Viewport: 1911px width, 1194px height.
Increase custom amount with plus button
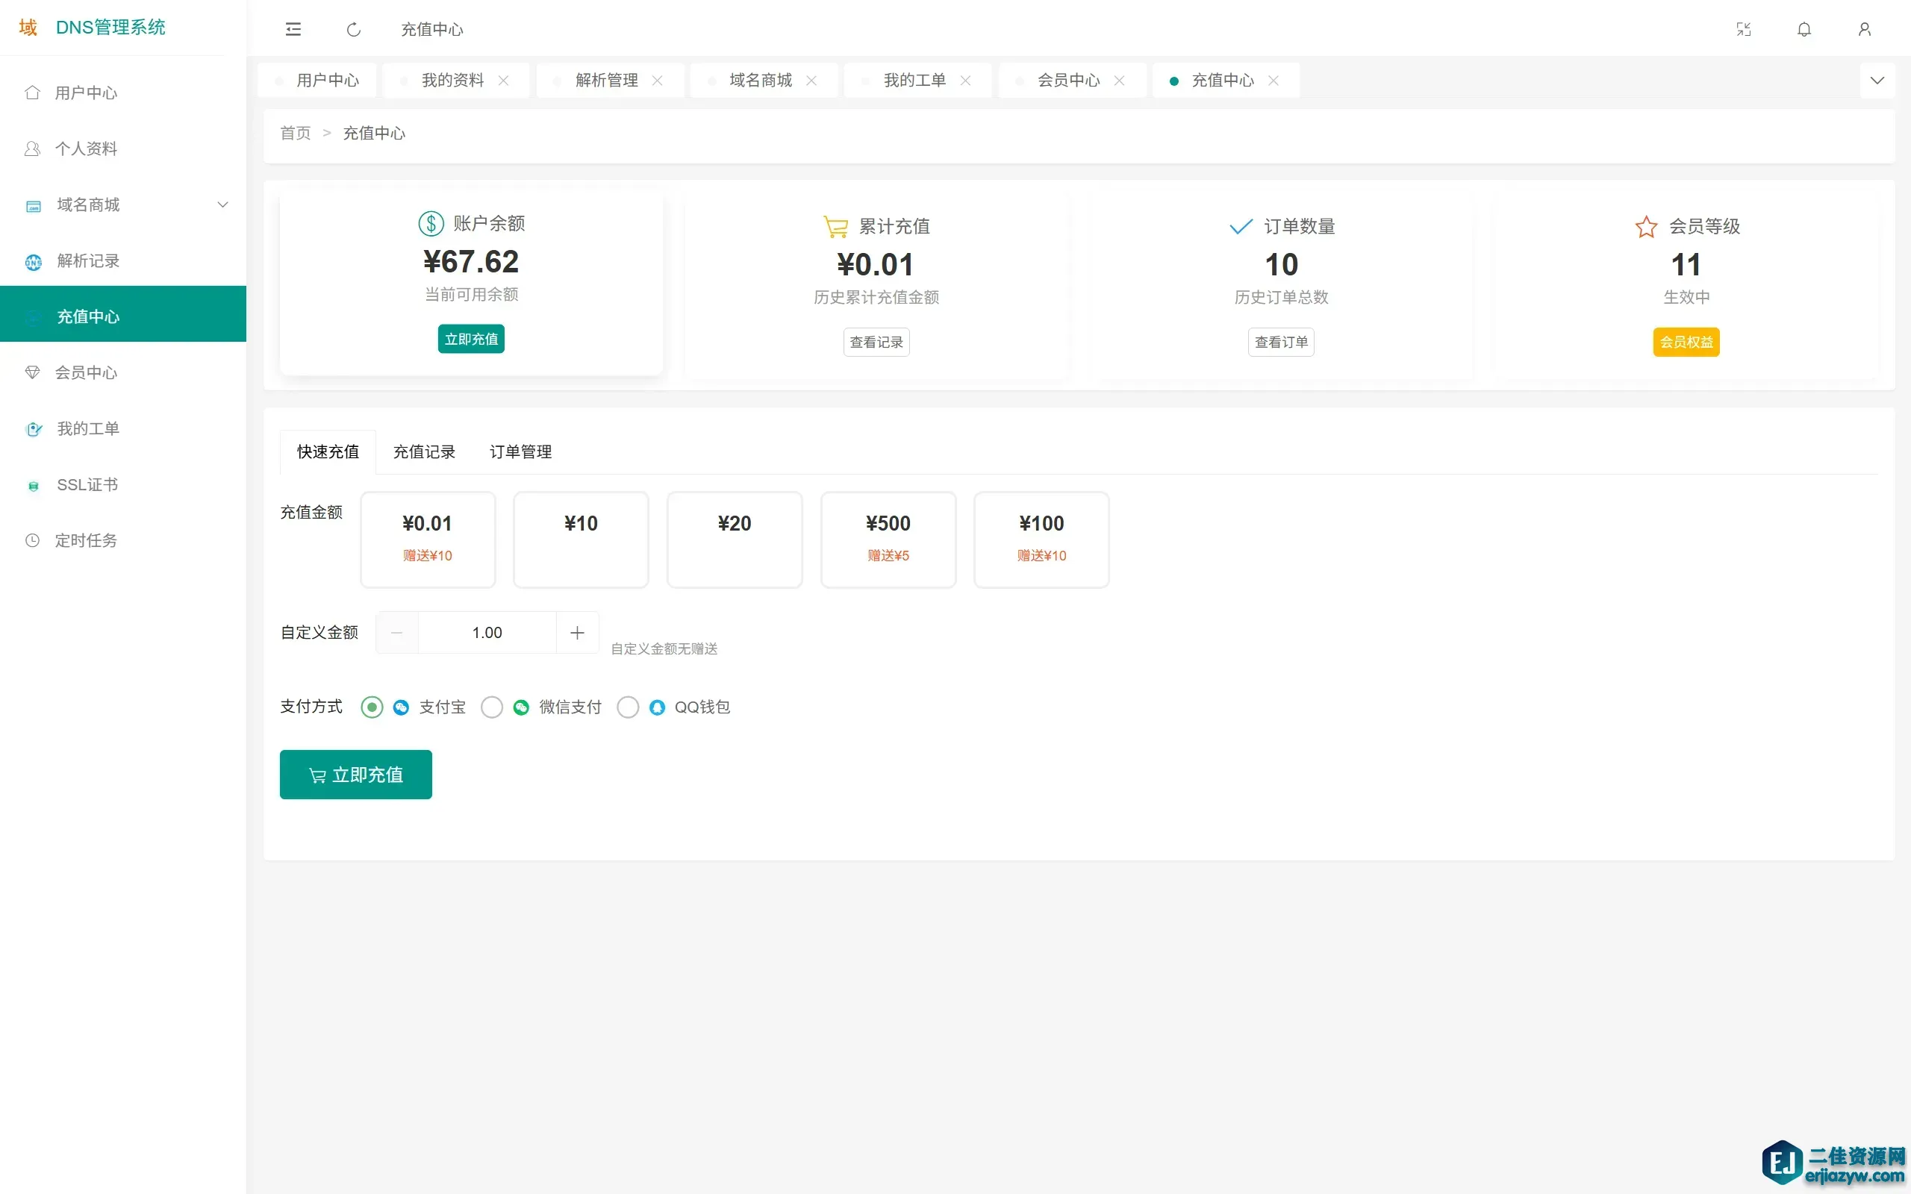pos(577,633)
